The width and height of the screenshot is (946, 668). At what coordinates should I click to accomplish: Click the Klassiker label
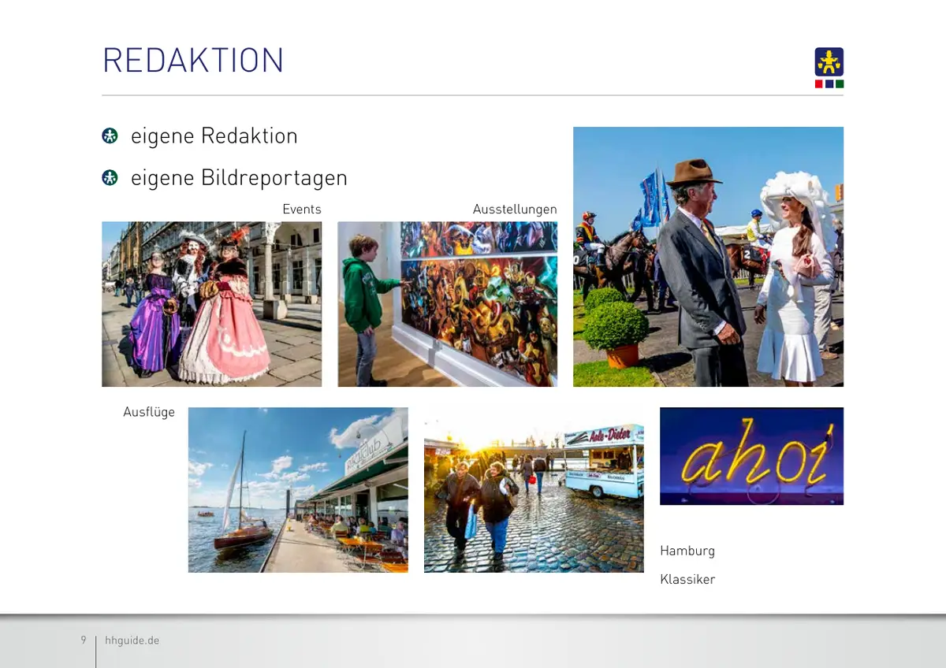687,579
